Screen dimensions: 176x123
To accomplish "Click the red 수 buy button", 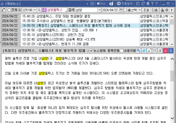I will (165, 51).
